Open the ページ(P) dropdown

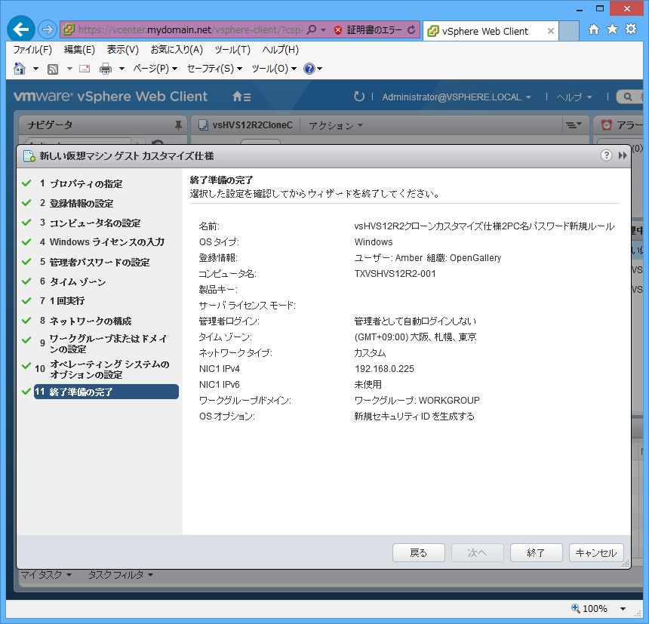pos(155,68)
